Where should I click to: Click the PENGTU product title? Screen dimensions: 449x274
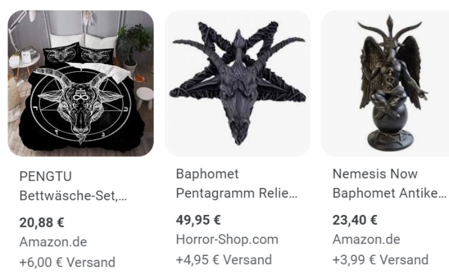[x=45, y=176]
